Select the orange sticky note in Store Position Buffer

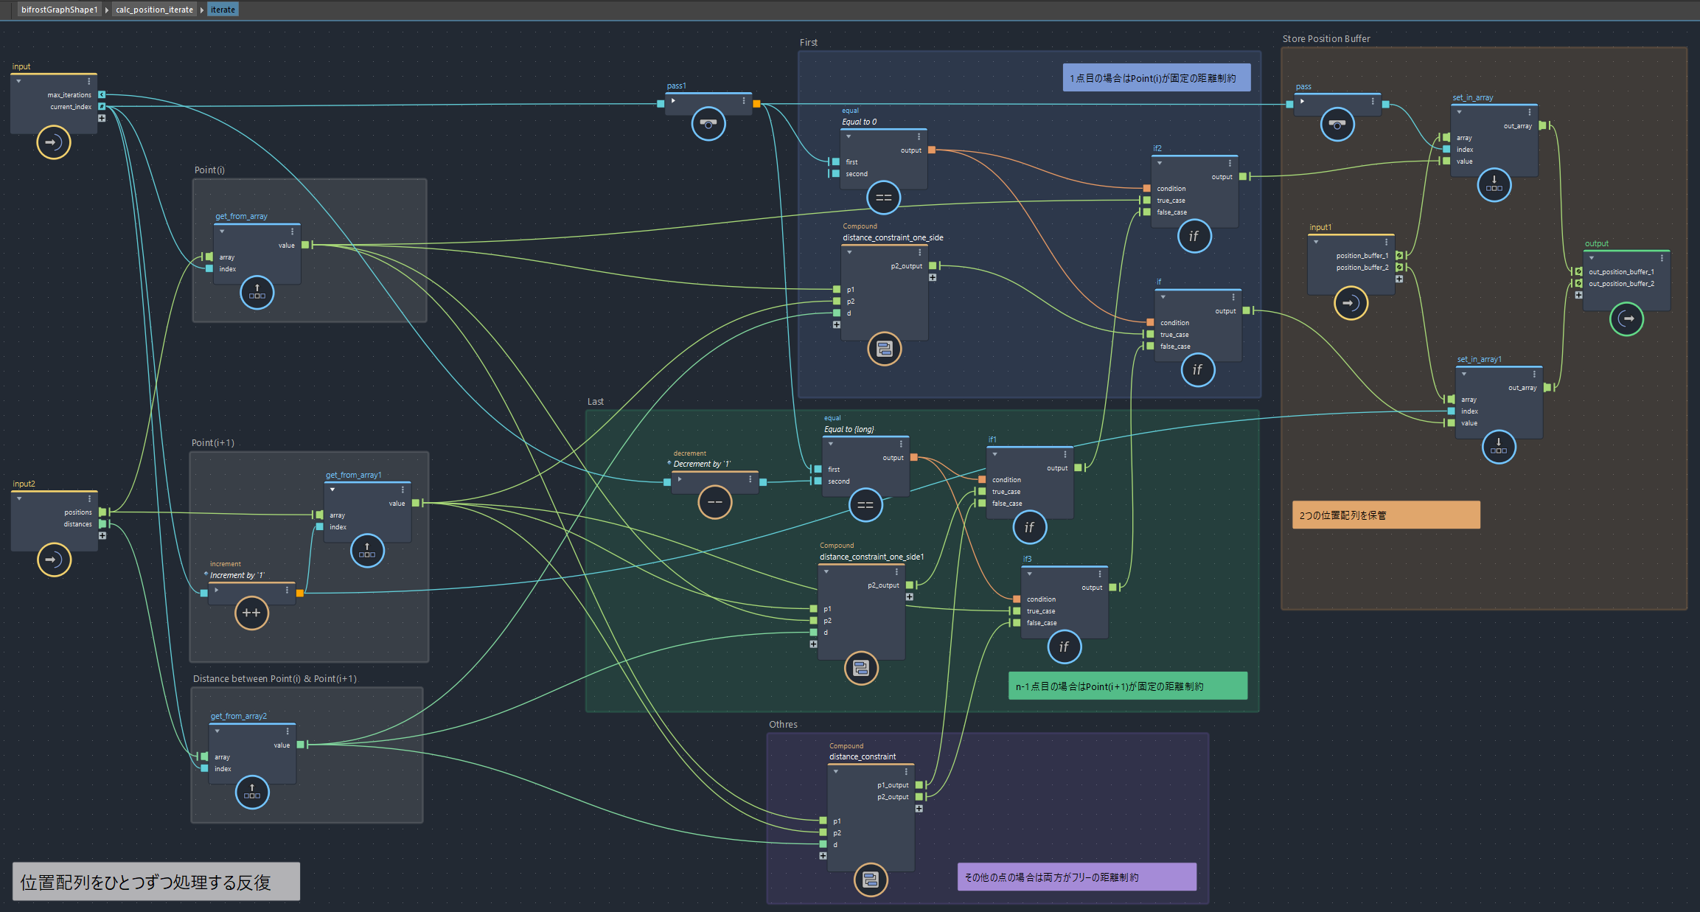click(x=1385, y=515)
